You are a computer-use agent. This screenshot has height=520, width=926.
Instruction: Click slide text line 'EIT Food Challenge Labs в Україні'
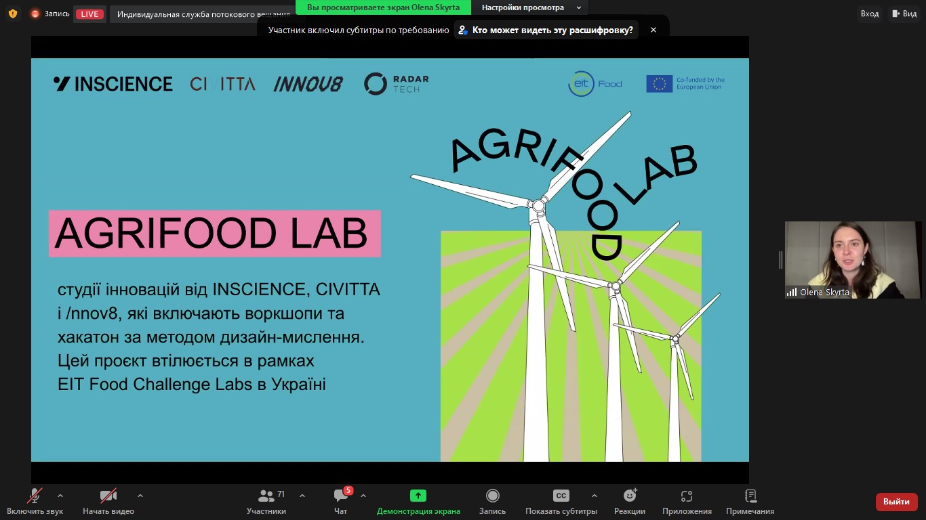click(192, 385)
